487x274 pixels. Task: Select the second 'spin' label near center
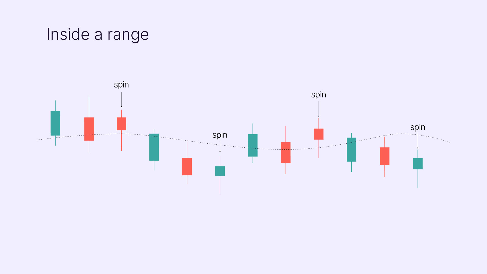(x=220, y=135)
